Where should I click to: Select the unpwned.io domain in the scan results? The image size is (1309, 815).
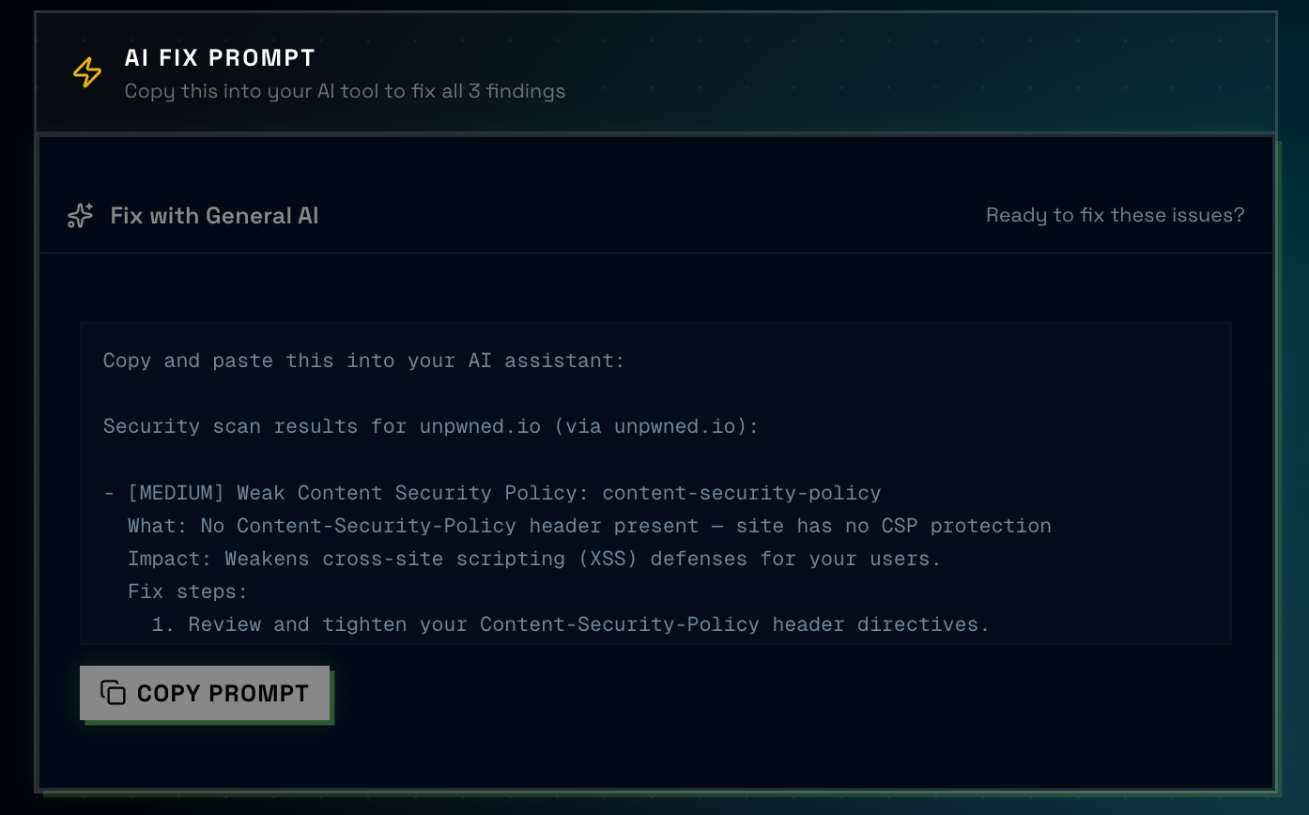click(480, 425)
